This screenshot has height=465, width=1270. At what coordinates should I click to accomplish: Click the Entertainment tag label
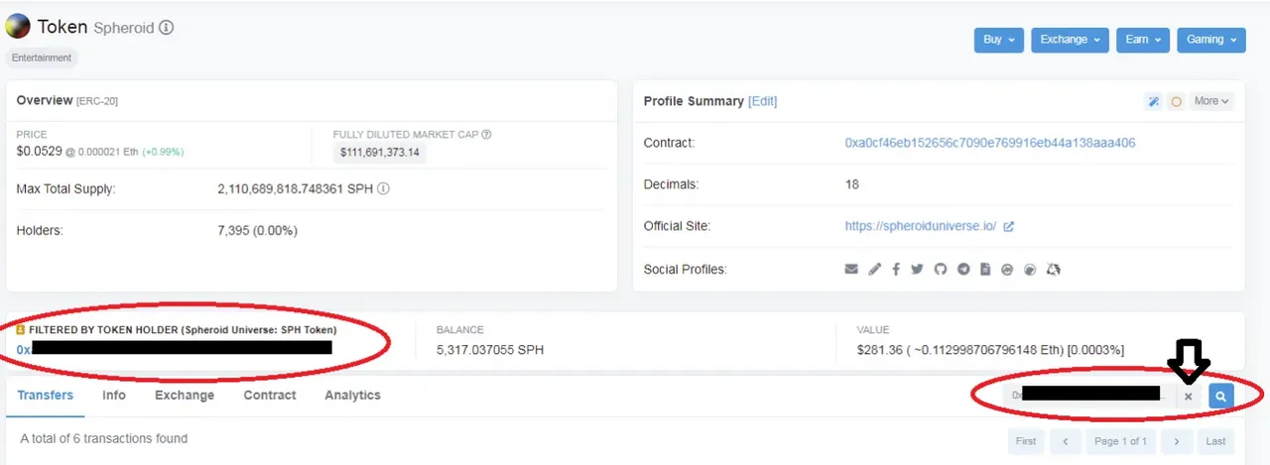pyautogui.click(x=42, y=58)
